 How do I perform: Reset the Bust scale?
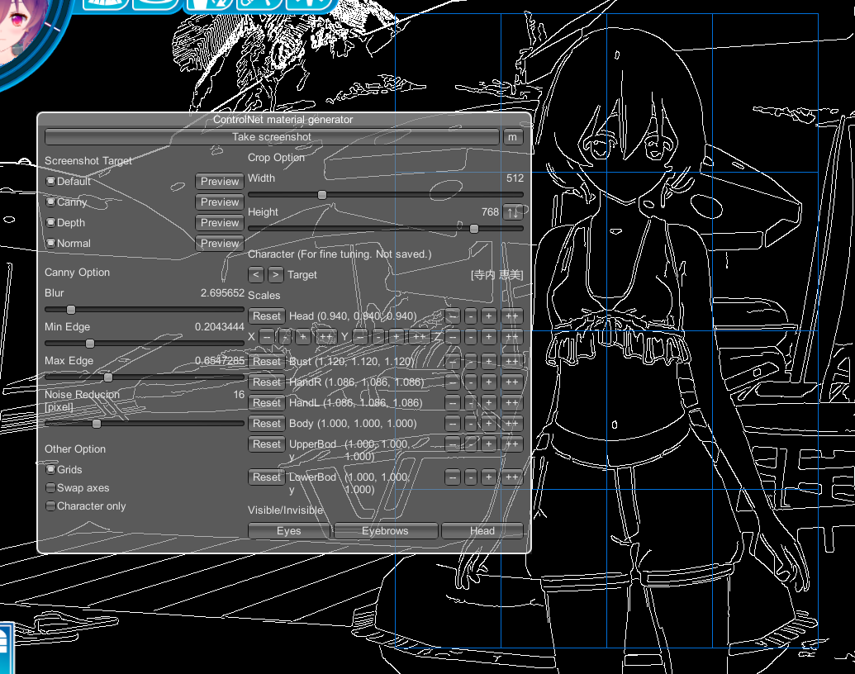point(267,362)
